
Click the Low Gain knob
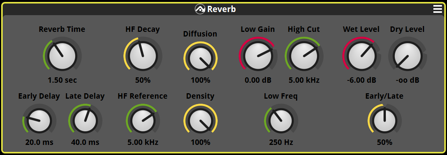tap(258, 56)
